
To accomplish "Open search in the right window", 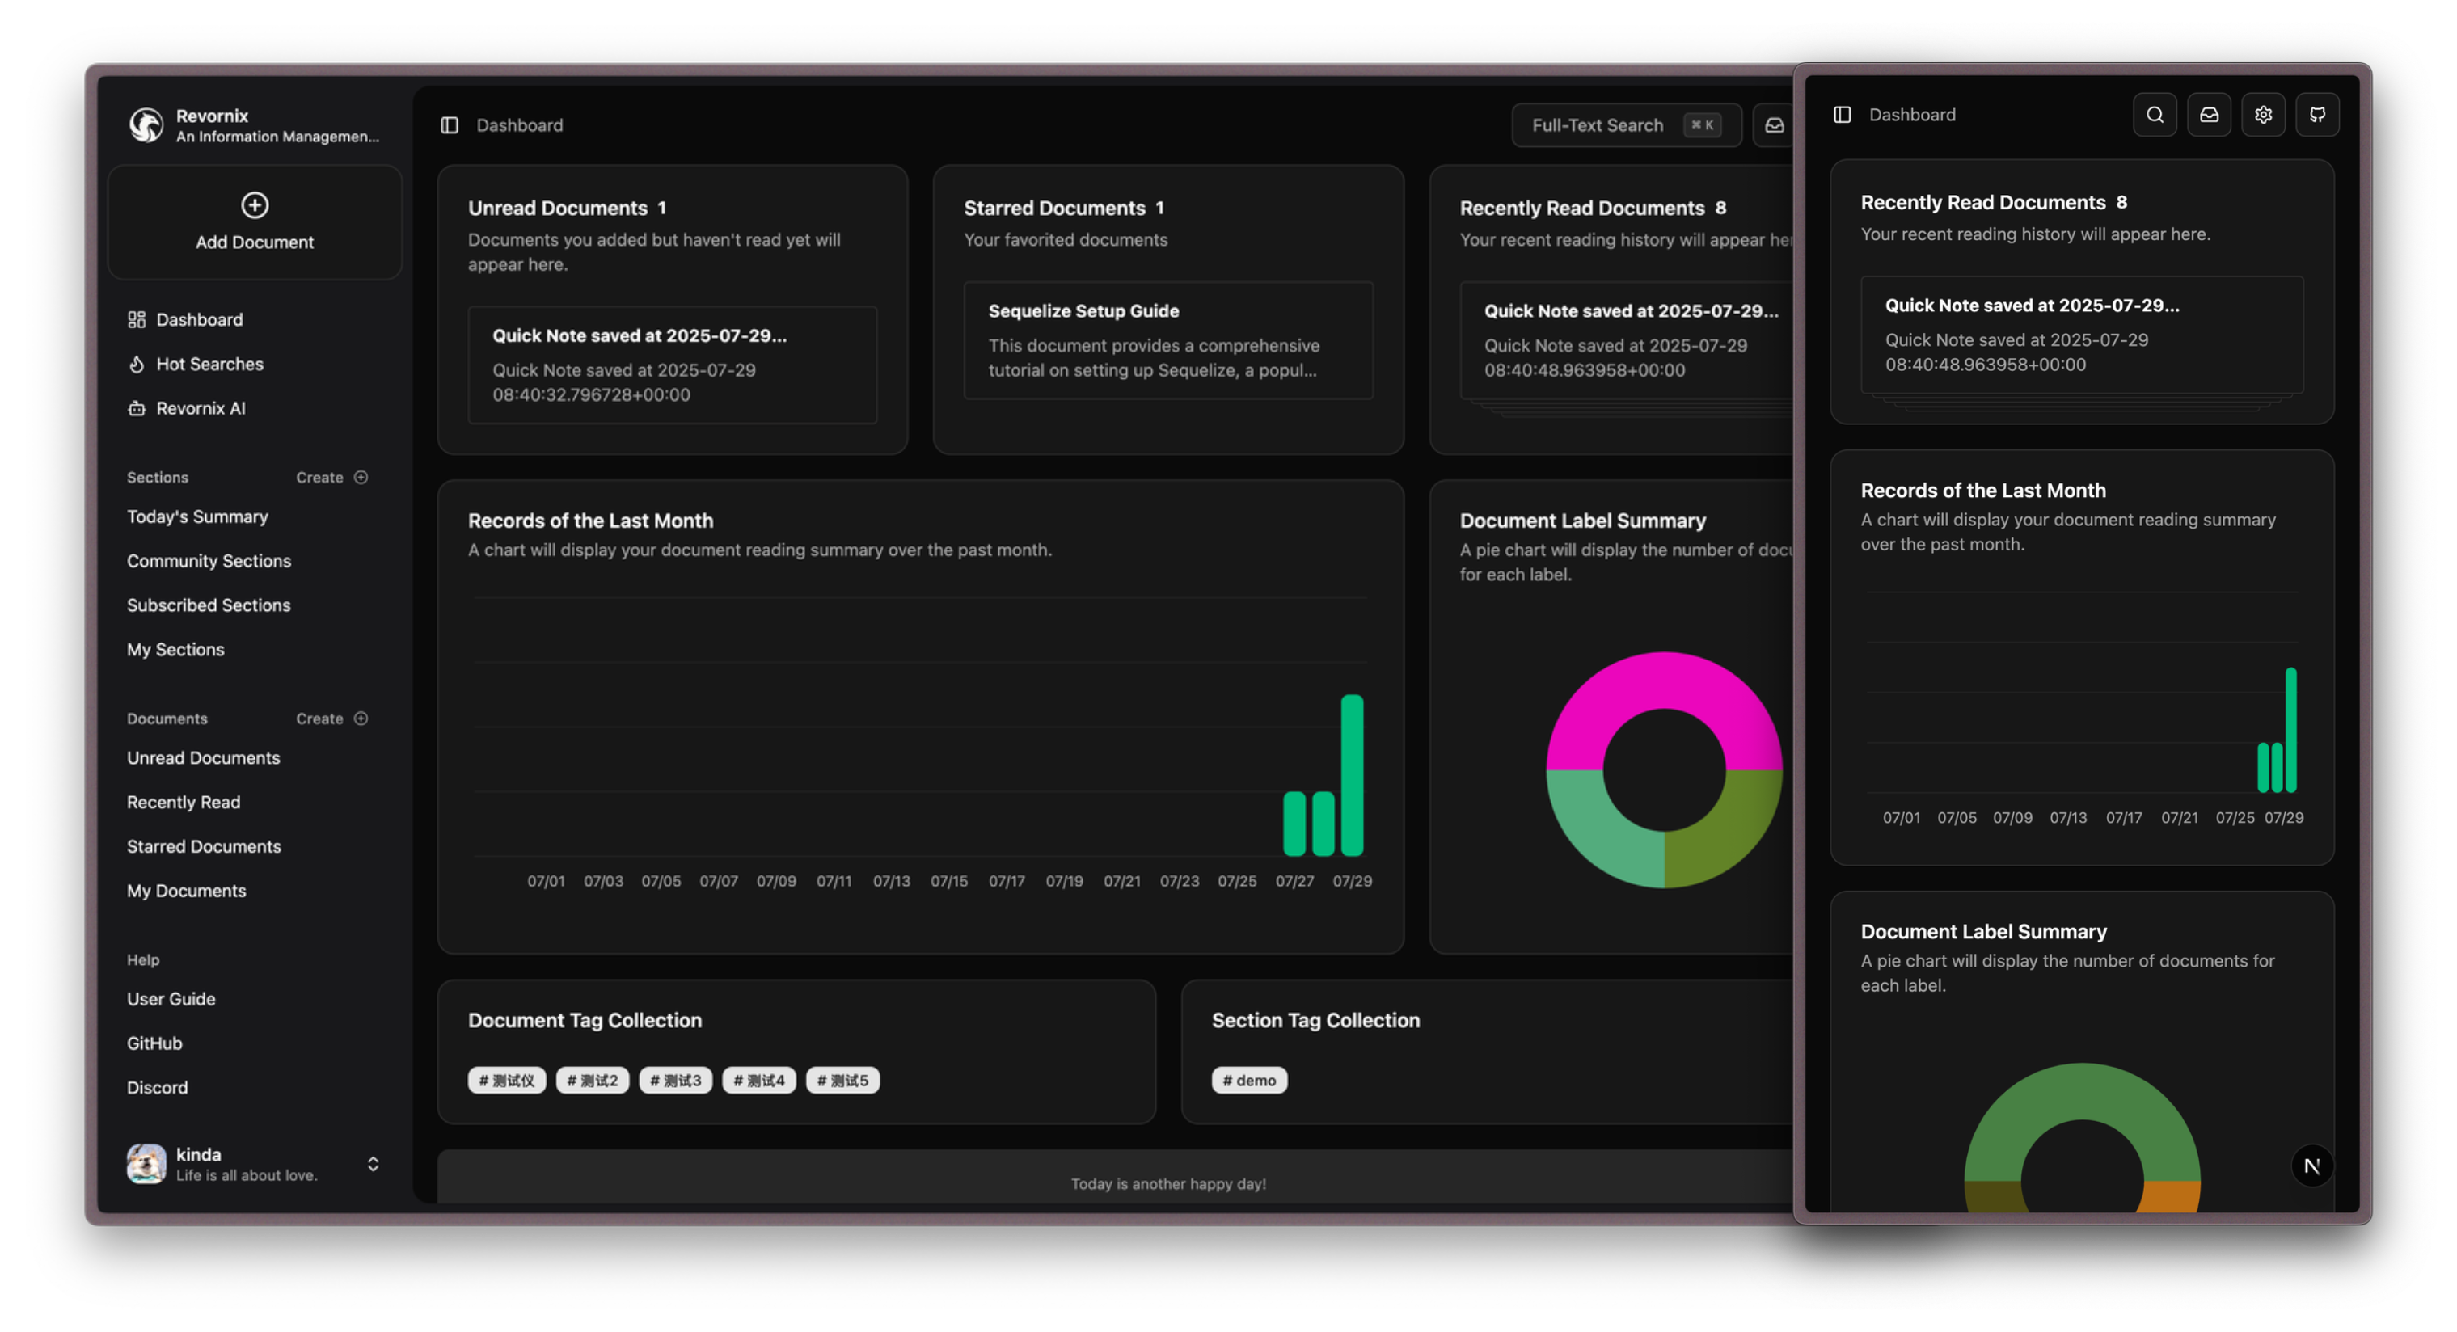I will pos(2154,115).
